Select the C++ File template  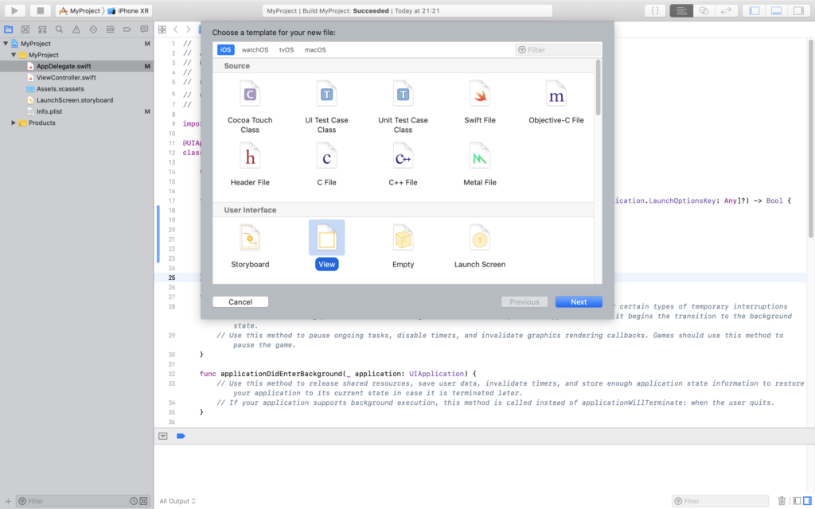pos(403,165)
